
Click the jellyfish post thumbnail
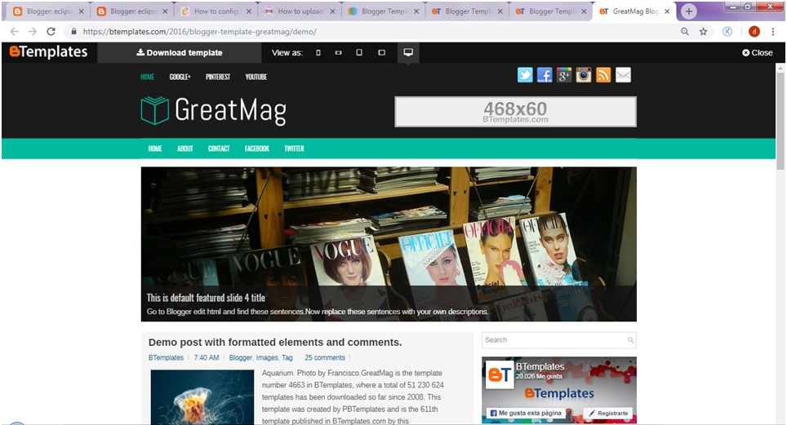click(x=202, y=397)
